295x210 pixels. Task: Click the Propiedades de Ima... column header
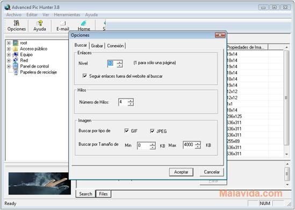tap(247, 47)
